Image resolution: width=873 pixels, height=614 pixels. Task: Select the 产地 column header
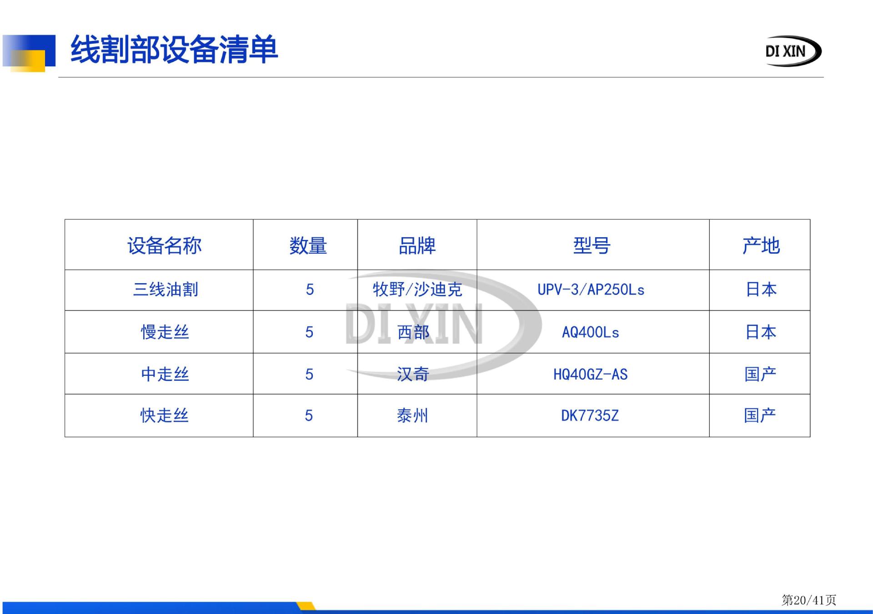click(761, 246)
